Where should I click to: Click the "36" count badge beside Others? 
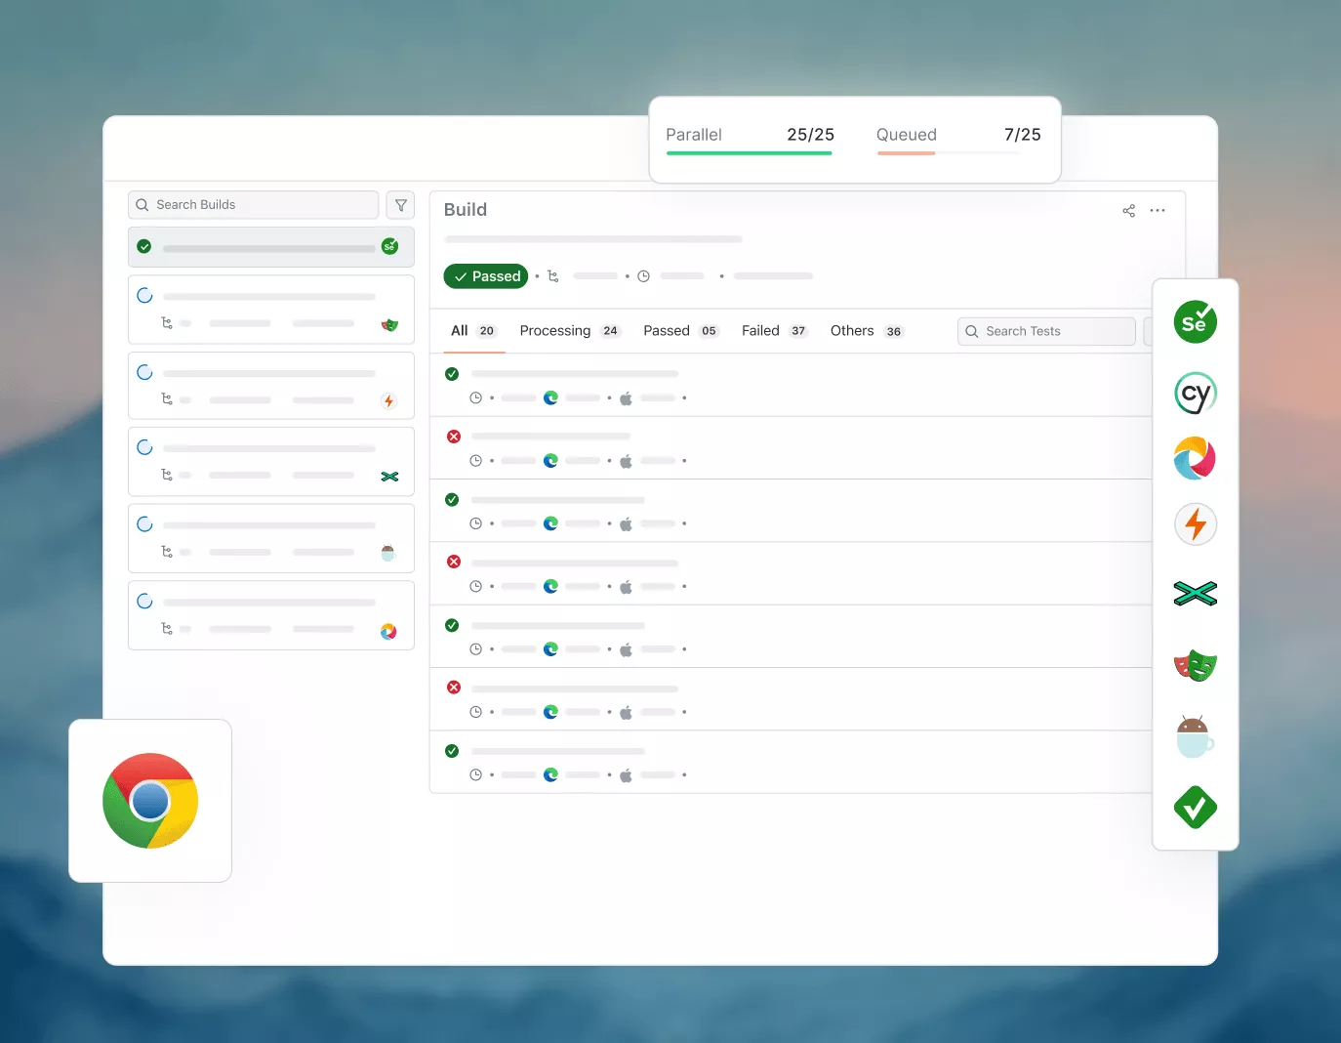(893, 331)
